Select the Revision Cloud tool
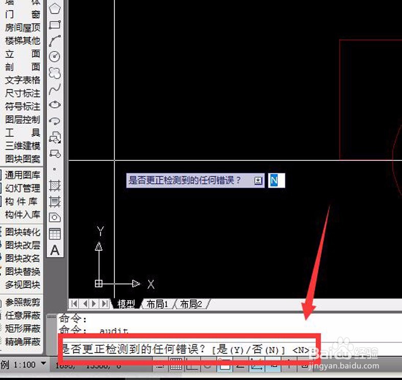Screen dimensions: 402x380 pyautogui.click(x=55, y=73)
